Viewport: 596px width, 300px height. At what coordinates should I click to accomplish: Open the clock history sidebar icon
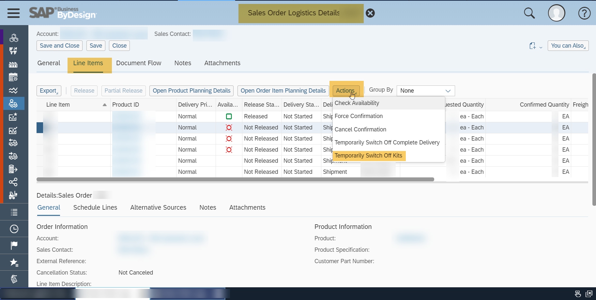14,229
